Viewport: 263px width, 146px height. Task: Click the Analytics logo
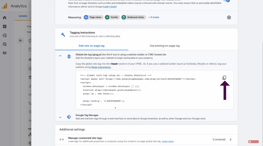click(5, 6)
